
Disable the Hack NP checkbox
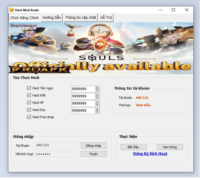click(x=29, y=103)
